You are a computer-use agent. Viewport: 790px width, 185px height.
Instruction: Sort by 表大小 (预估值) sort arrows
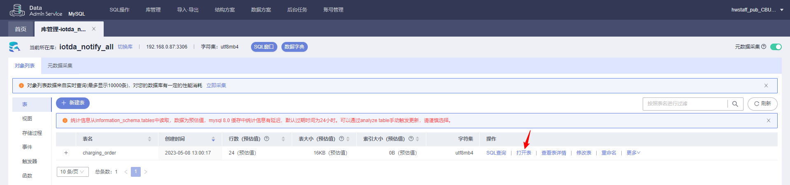348,139
